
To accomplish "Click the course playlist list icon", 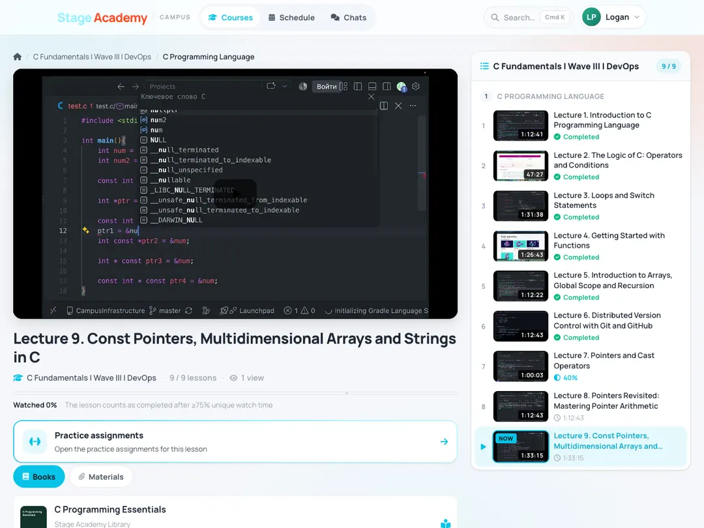I will pos(484,66).
